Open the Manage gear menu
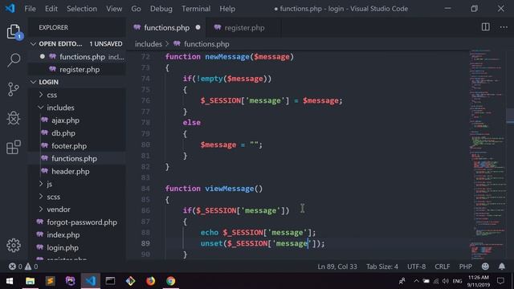The width and height of the screenshot is (514, 289). coord(14,245)
